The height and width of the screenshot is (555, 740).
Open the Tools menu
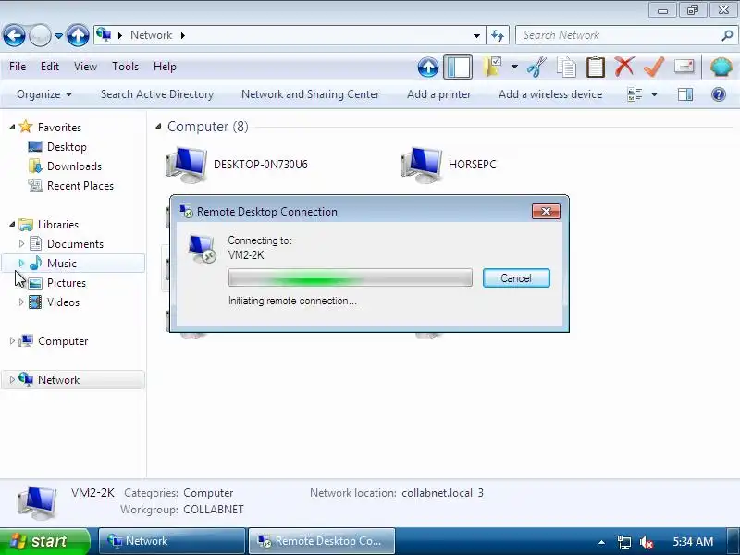[x=125, y=67]
